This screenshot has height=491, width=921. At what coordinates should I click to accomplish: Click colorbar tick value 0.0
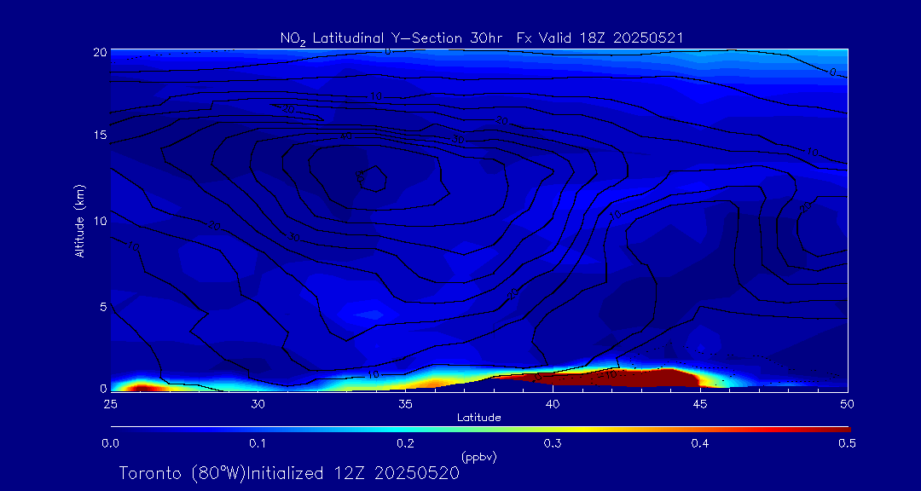tap(110, 444)
